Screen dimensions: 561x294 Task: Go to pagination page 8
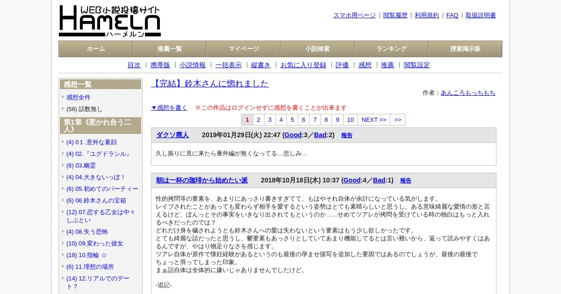326,120
